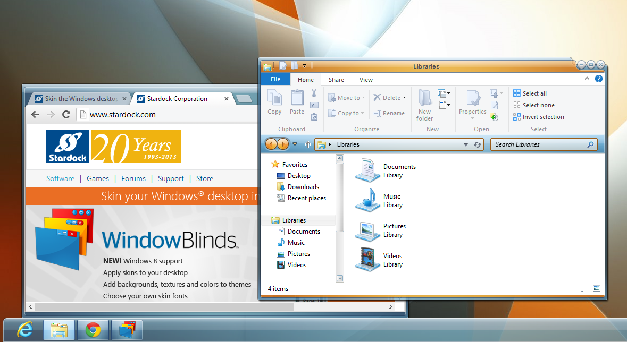Click the Chrome address bar URL
Image resolution: width=627 pixels, height=342 pixels.
122,115
